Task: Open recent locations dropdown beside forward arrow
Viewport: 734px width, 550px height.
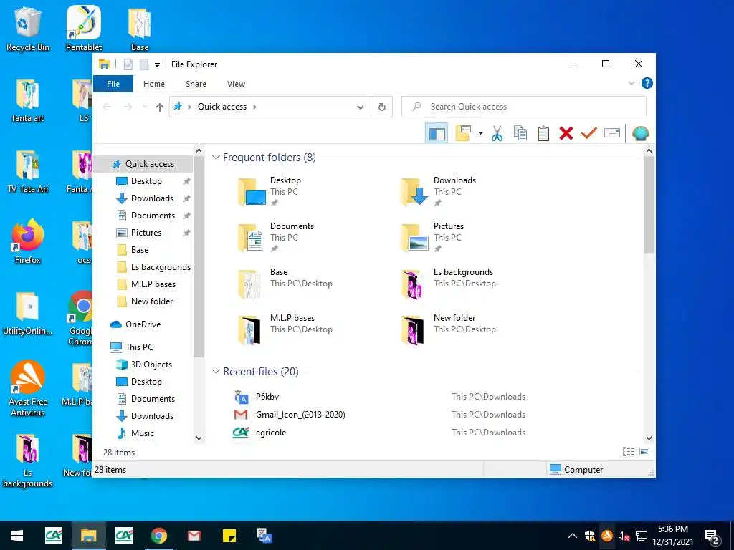Action: click(x=145, y=107)
